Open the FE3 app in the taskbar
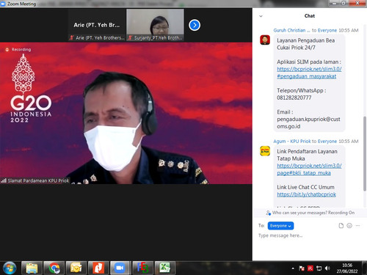Screen dimensions: 367x275 (142, 268)
